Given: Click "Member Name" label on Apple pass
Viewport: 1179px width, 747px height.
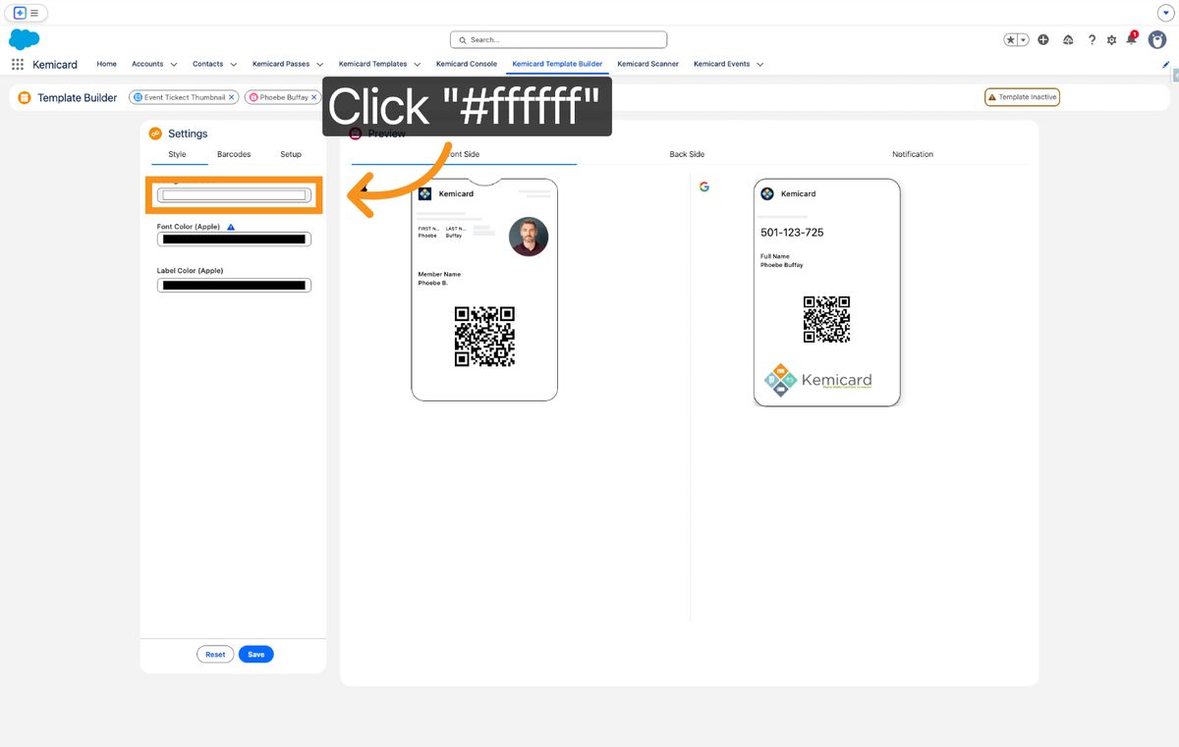Looking at the screenshot, I should coord(439,274).
